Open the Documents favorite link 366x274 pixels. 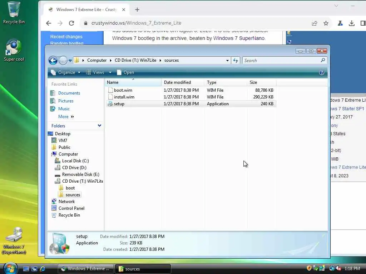pos(69,93)
